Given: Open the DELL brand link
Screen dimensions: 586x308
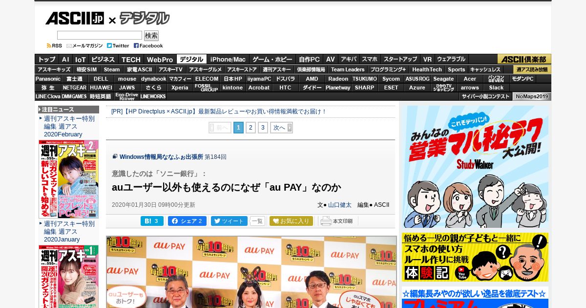Looking at the screenshot, I should click(101, 79).
